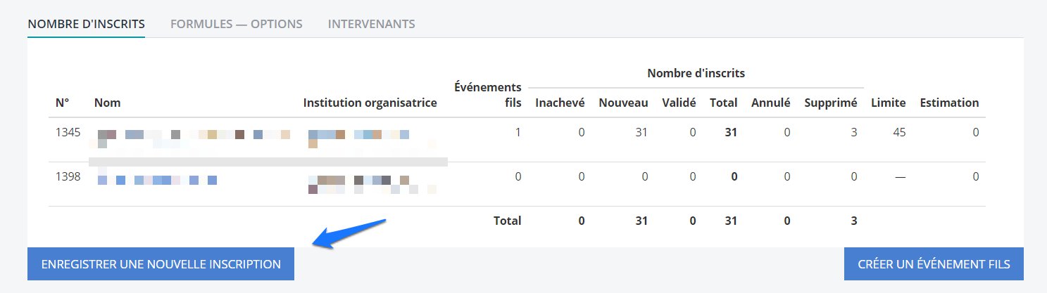This screenshot has width=1047, height=293.
Task: Click the Événements fils column header
Action: (x=488, y=95)
